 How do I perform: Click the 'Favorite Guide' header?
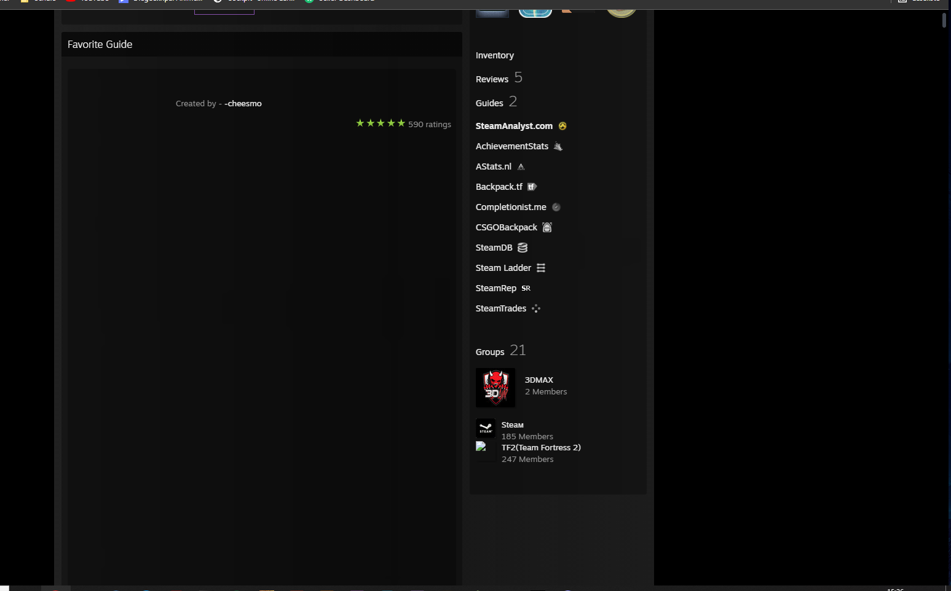(100, 44)
